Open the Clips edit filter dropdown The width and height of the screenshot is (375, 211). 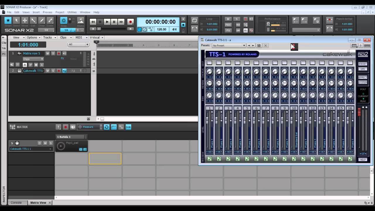33,59
